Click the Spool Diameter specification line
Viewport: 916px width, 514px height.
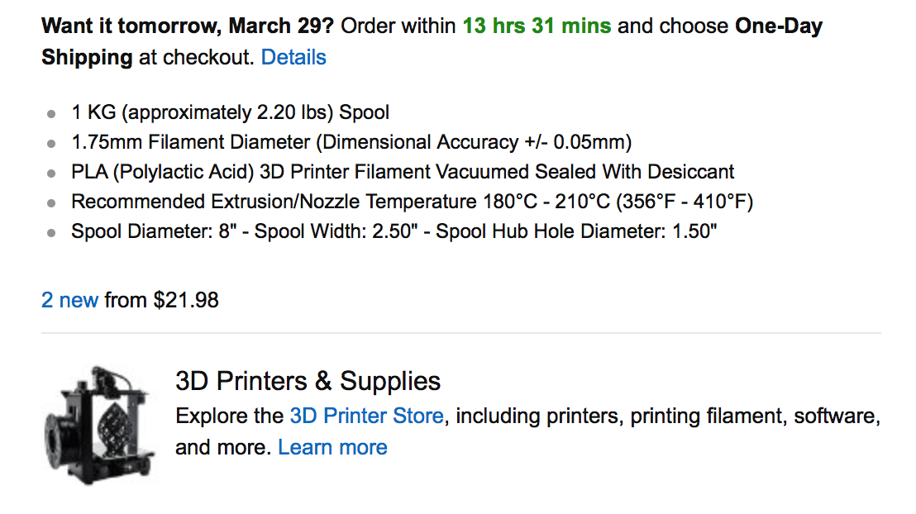[394, 232]
